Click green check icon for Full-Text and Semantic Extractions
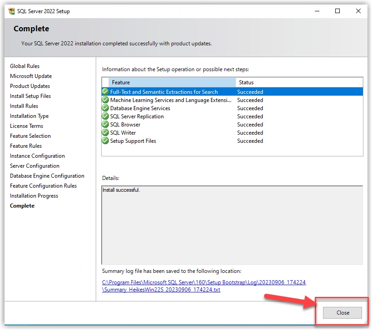 [x=105, y=92]
